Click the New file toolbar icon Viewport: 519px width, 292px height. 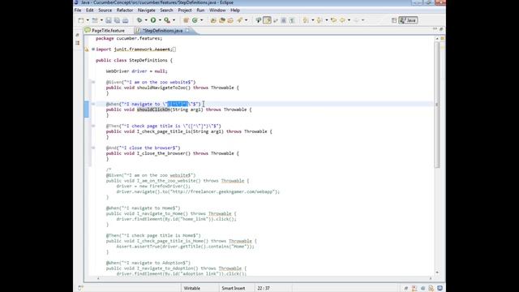pyautogui.click(x=81, y=20)
